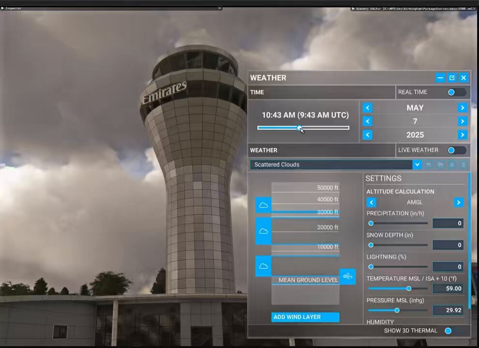479x348 pixels.
Task: Select the top cloud layer icon
Action: pos(263,205)
